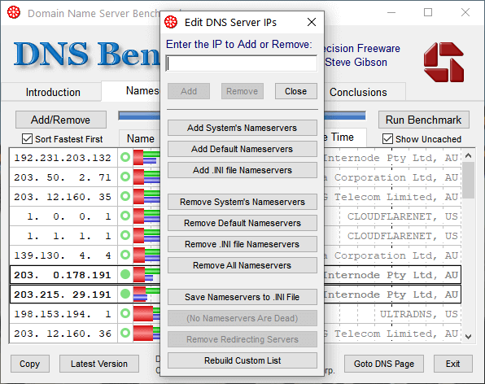Click Remove All Nameservers

pyautogui.click(x=242, y=265)
